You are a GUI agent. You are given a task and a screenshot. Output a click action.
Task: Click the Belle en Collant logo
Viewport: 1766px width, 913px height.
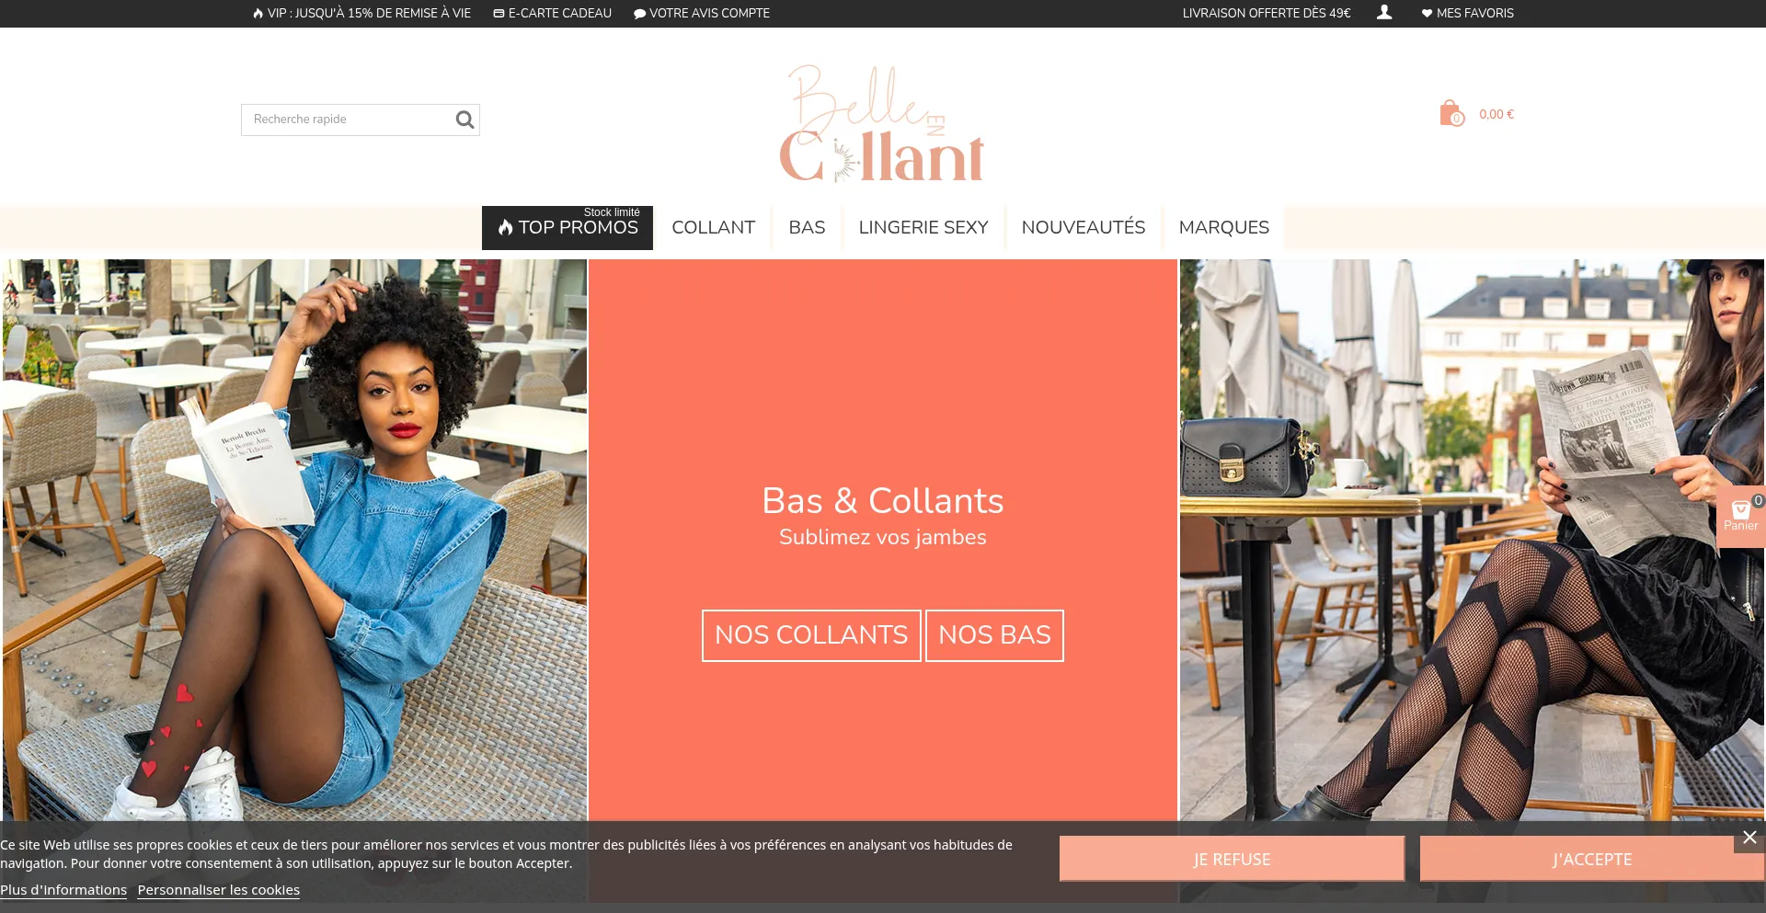click(882, 123)
